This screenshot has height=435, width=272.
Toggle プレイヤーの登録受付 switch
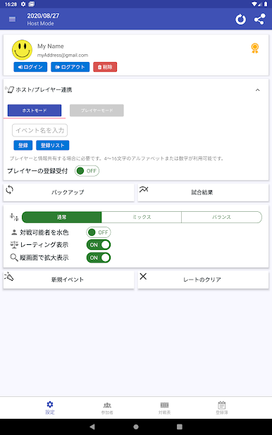tap(87, 171)
